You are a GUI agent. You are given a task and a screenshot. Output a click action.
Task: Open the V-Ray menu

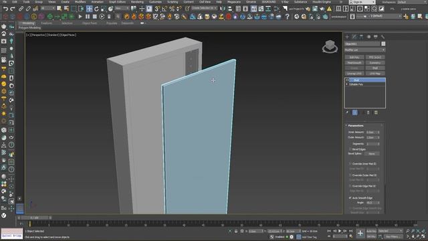(x=285, y=2)
